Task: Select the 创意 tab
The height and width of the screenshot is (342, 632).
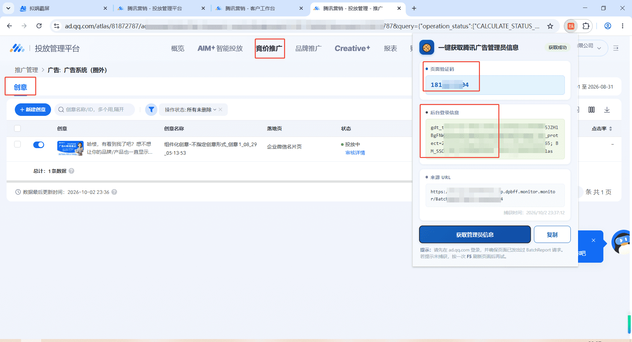Action: pos(20,87)
